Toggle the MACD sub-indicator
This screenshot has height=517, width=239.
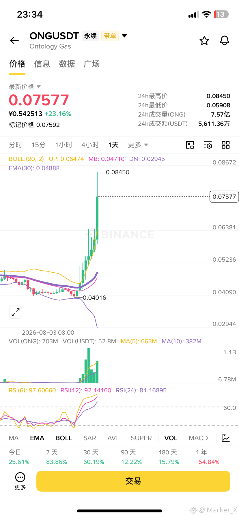point(198,438)
